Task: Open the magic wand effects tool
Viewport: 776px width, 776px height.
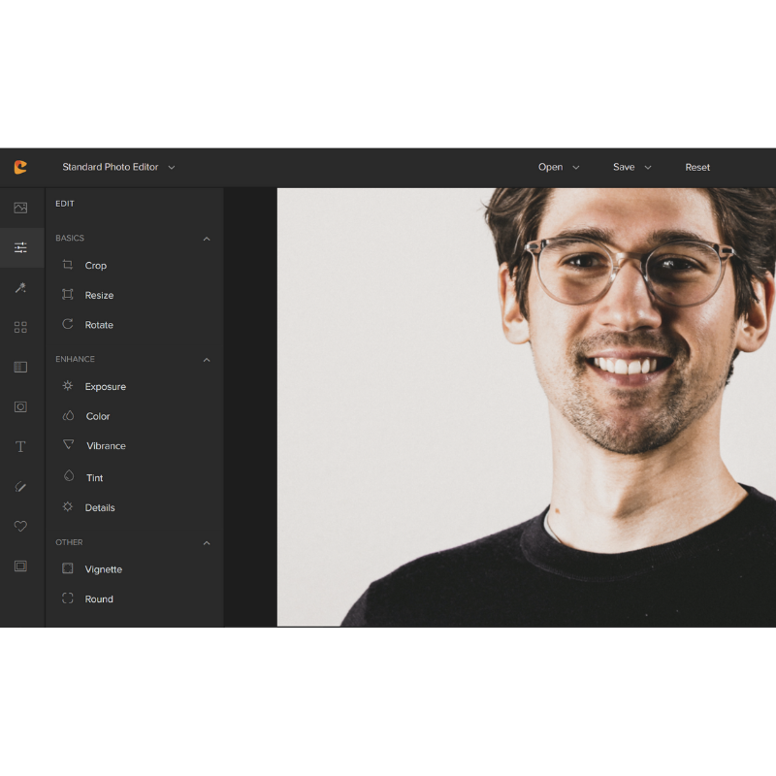Action: coord(20,288)
